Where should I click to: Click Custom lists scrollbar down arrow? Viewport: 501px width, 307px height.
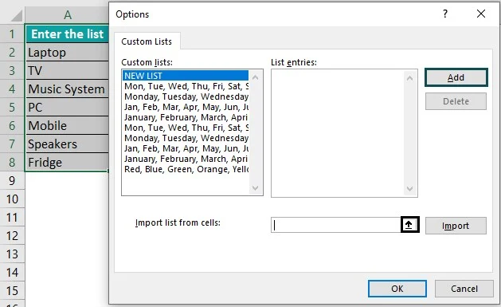[x=256, y=188]
